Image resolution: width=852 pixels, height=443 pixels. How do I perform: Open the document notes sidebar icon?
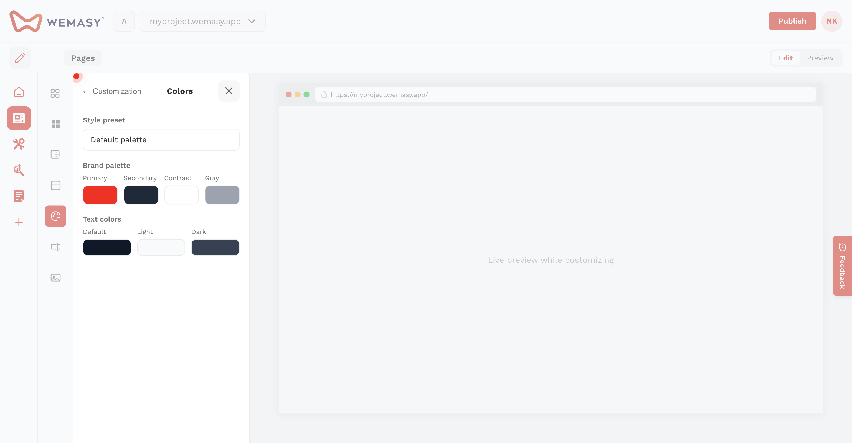click(19, 196)
